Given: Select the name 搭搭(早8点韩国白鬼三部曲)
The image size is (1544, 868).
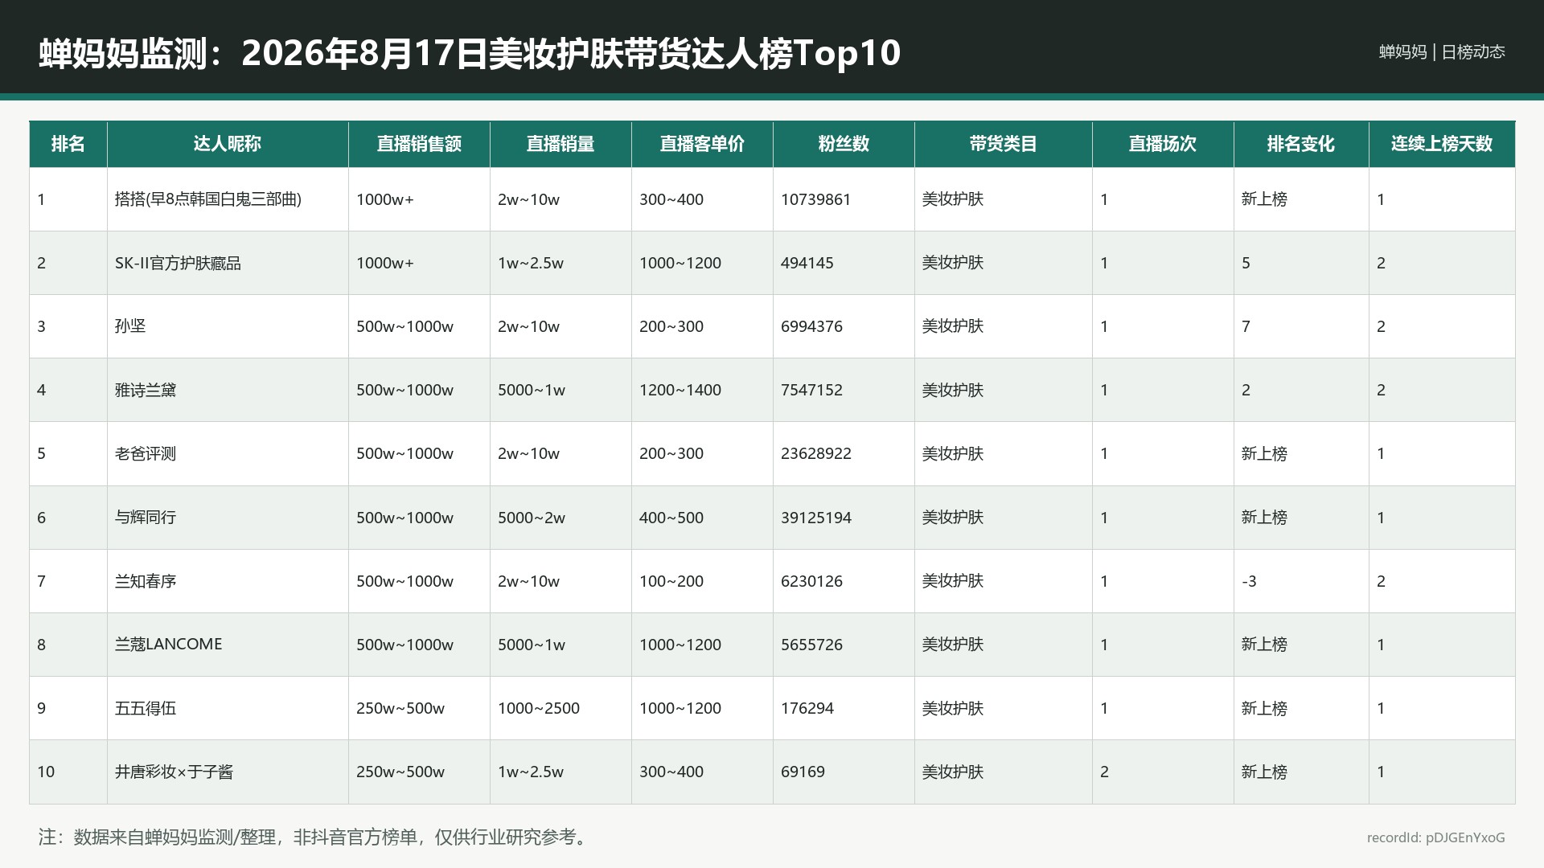Looking at the screenshot, I should click(x=208, y=199).
